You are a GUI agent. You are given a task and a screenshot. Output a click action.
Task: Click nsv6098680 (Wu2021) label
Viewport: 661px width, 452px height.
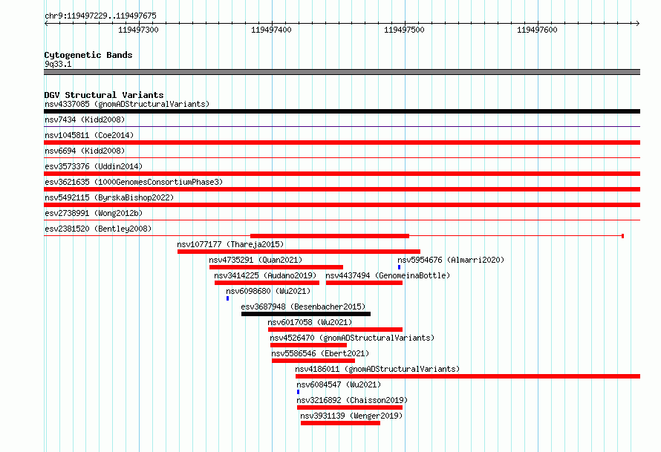268,291
